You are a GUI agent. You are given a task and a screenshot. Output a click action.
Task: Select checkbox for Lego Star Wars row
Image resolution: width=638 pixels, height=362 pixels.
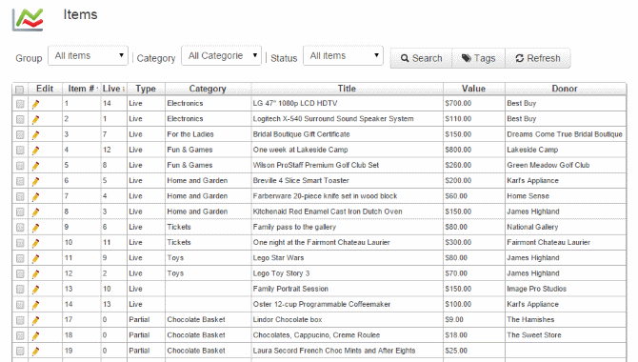(x=20, y=259)
